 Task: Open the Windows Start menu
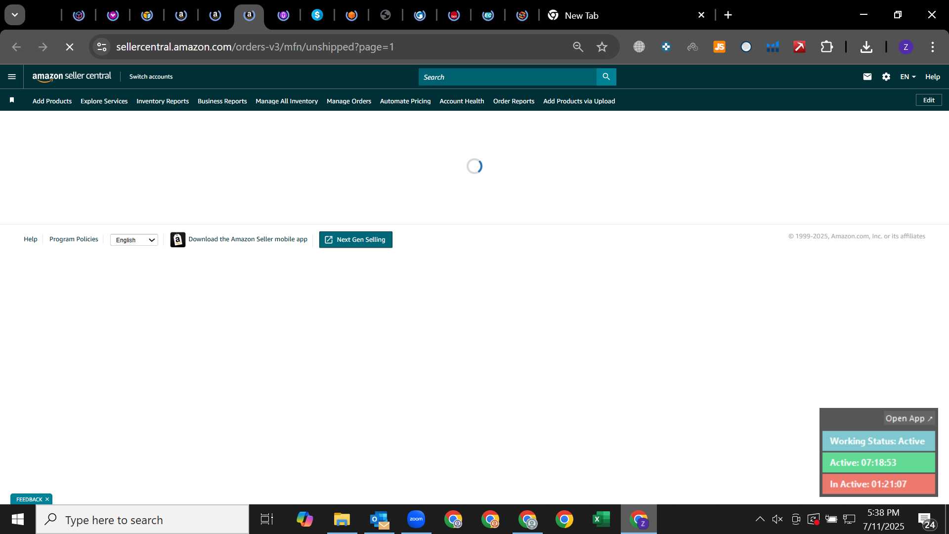coord(18,520)
